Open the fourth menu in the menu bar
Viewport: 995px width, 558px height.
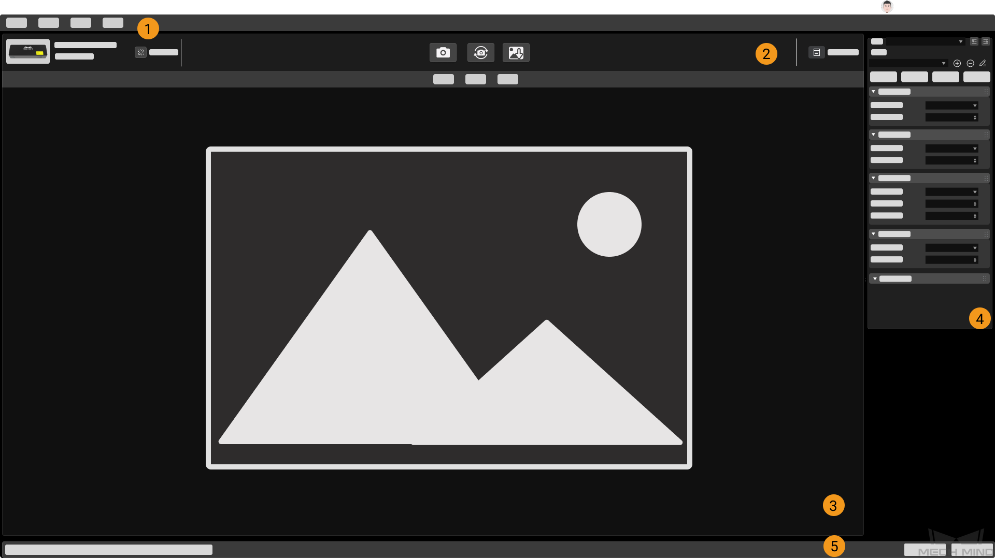113,23
